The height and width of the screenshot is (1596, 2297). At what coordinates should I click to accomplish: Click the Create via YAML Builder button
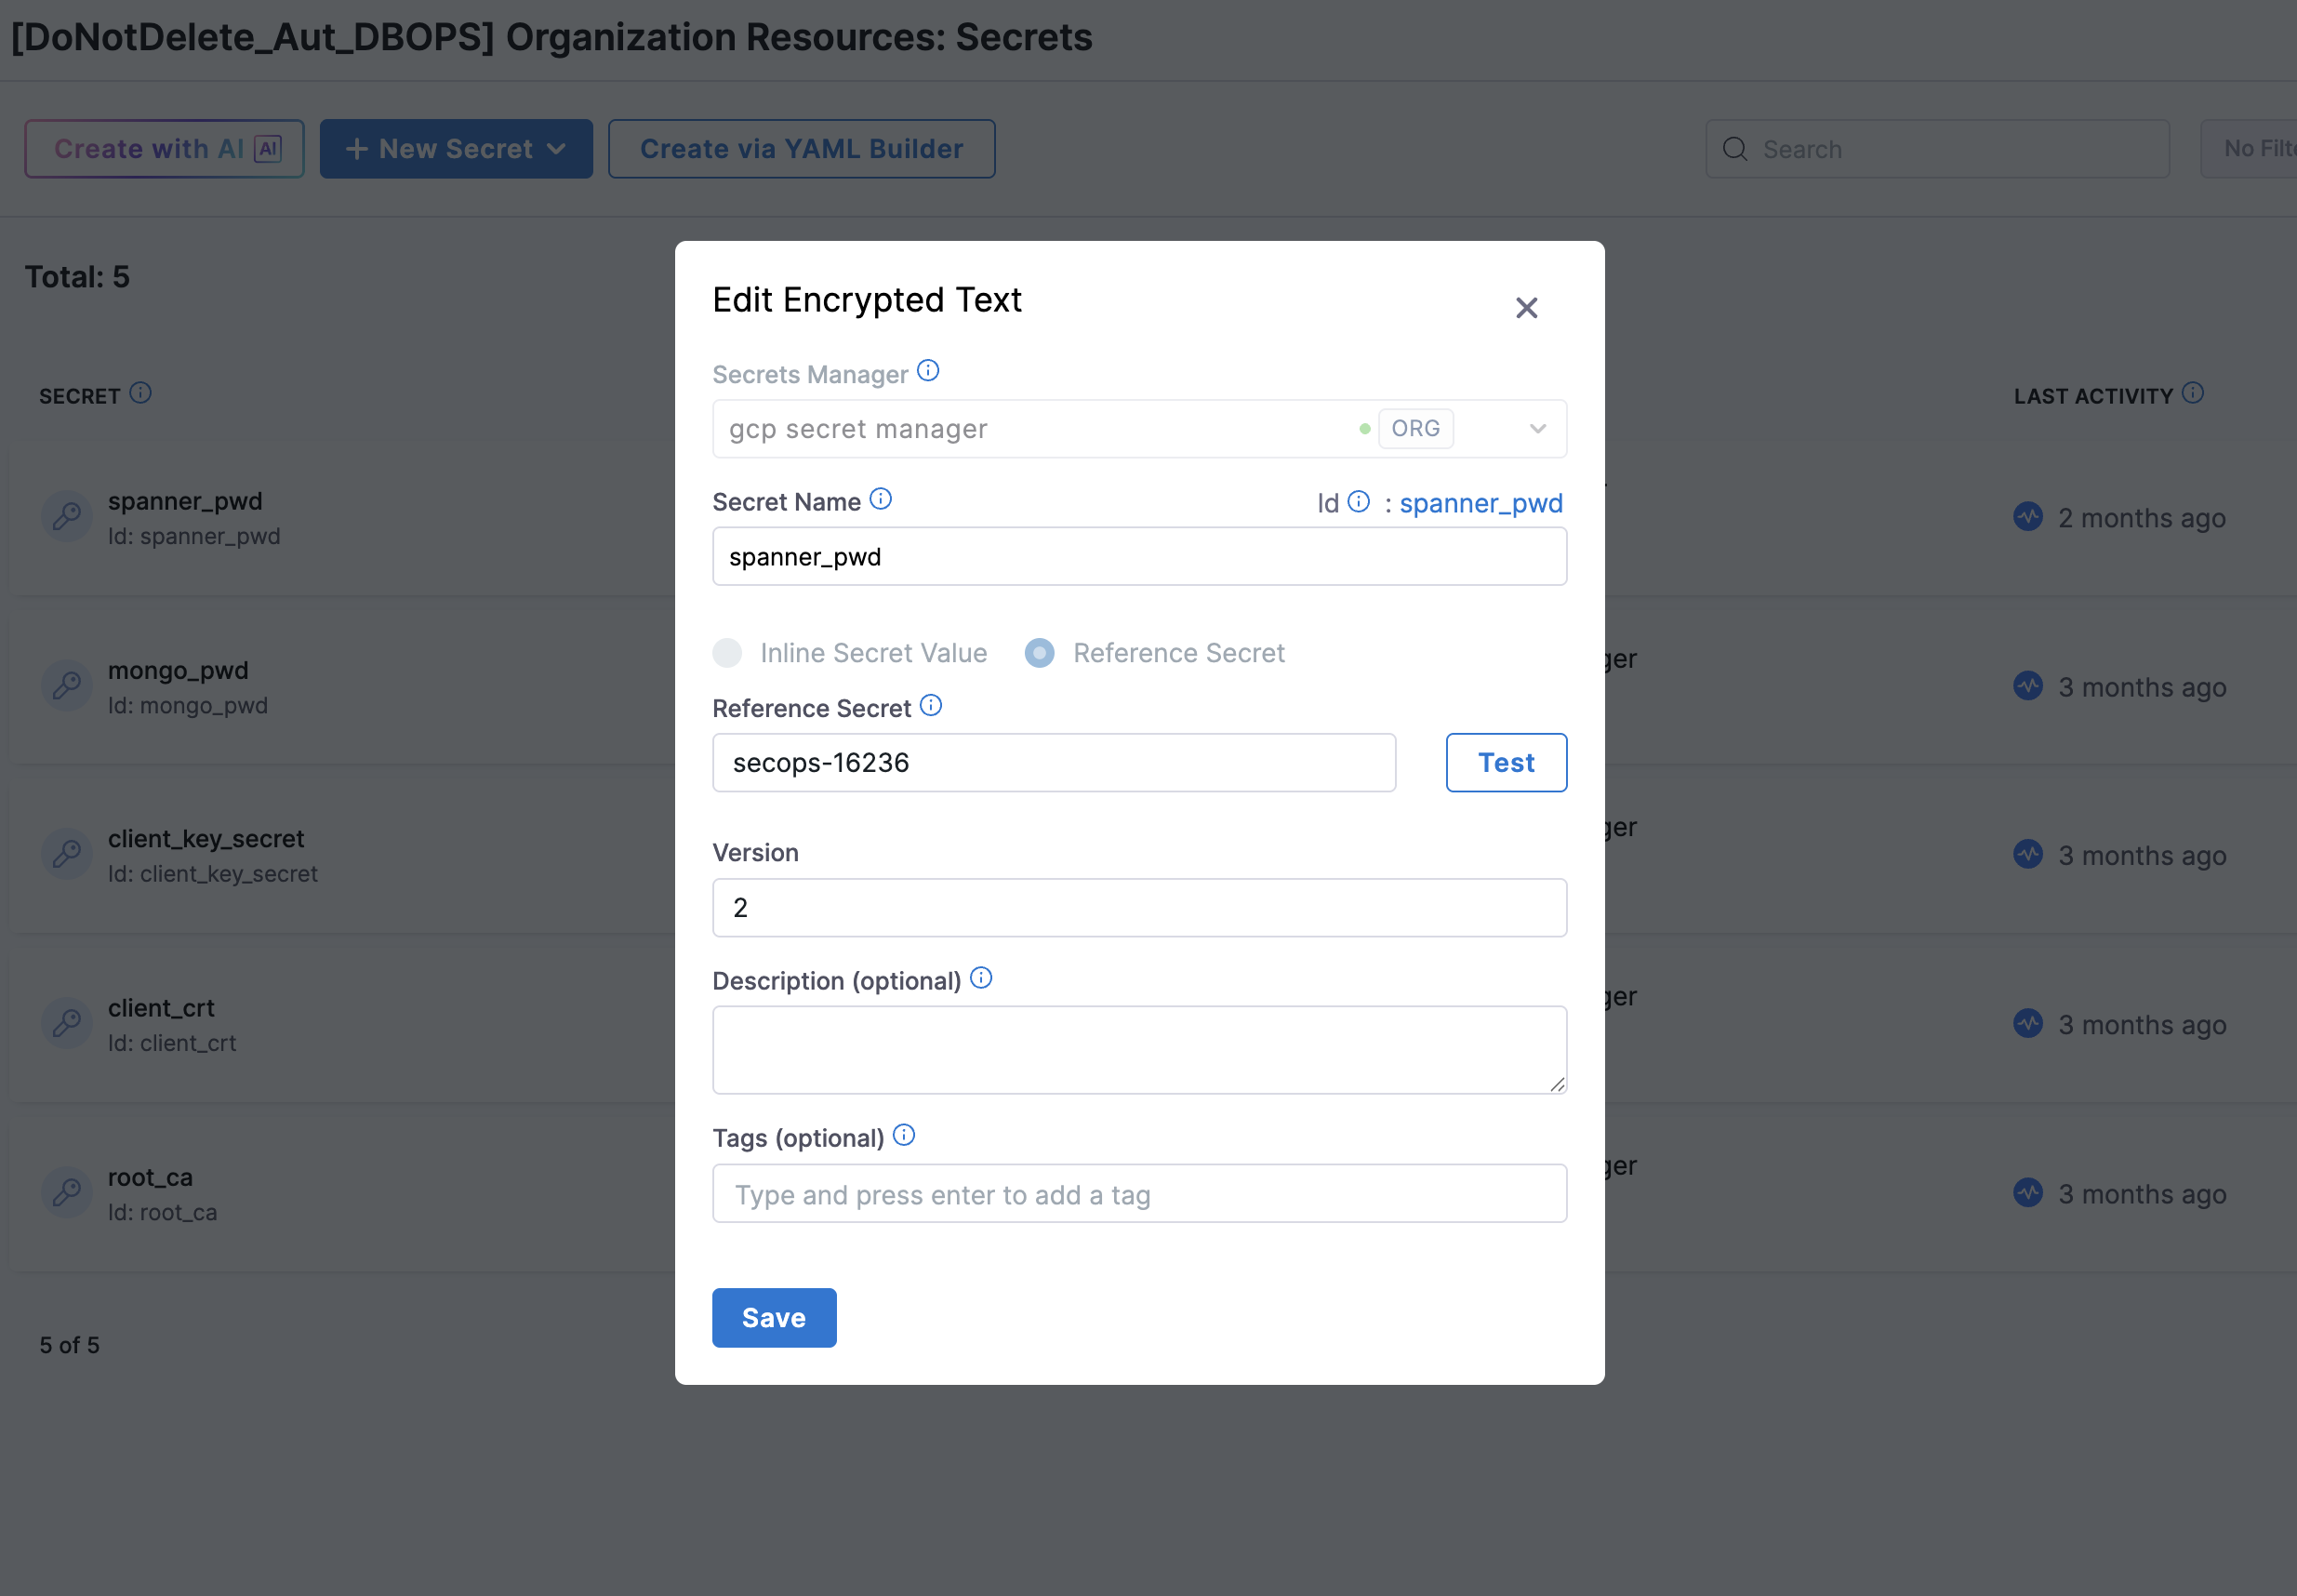point(801,149)
